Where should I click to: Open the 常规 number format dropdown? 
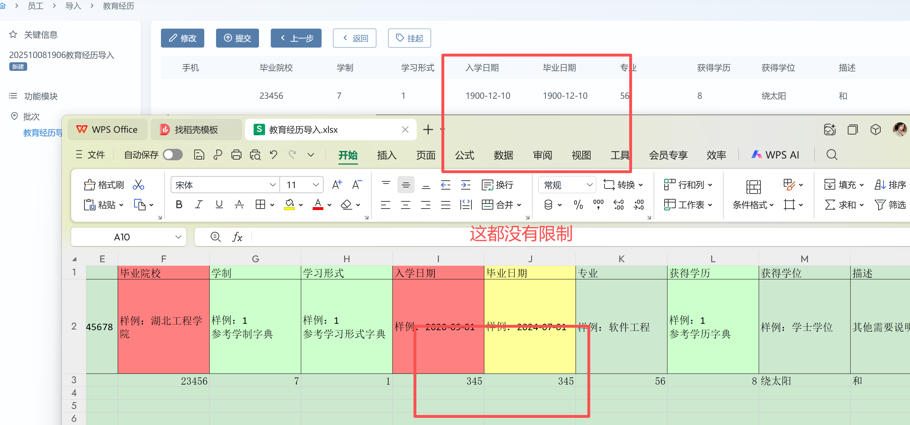tap(589, 185)
